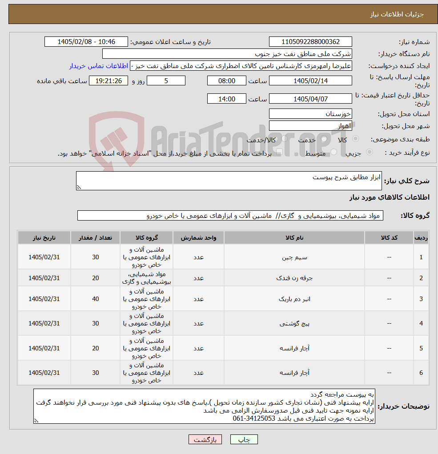Click آچار فرانسه in row 6
The width and height of the screenshot is (438, 454).
point(294,373)
